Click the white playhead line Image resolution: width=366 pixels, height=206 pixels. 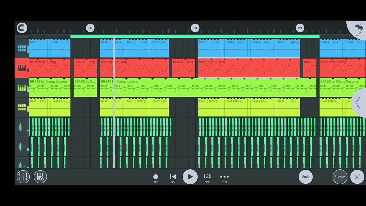114,102
